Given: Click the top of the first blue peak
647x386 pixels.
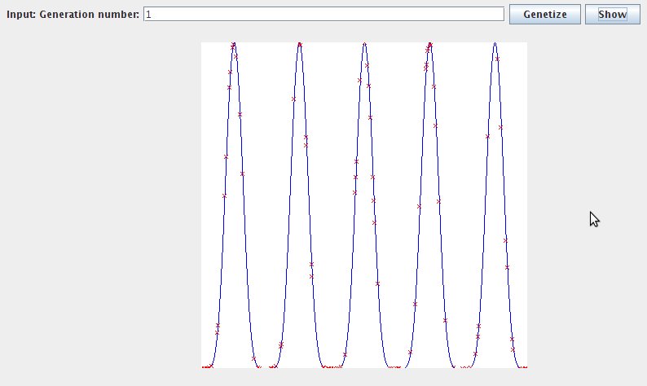Looking at the screenshot, I should 234,44.
